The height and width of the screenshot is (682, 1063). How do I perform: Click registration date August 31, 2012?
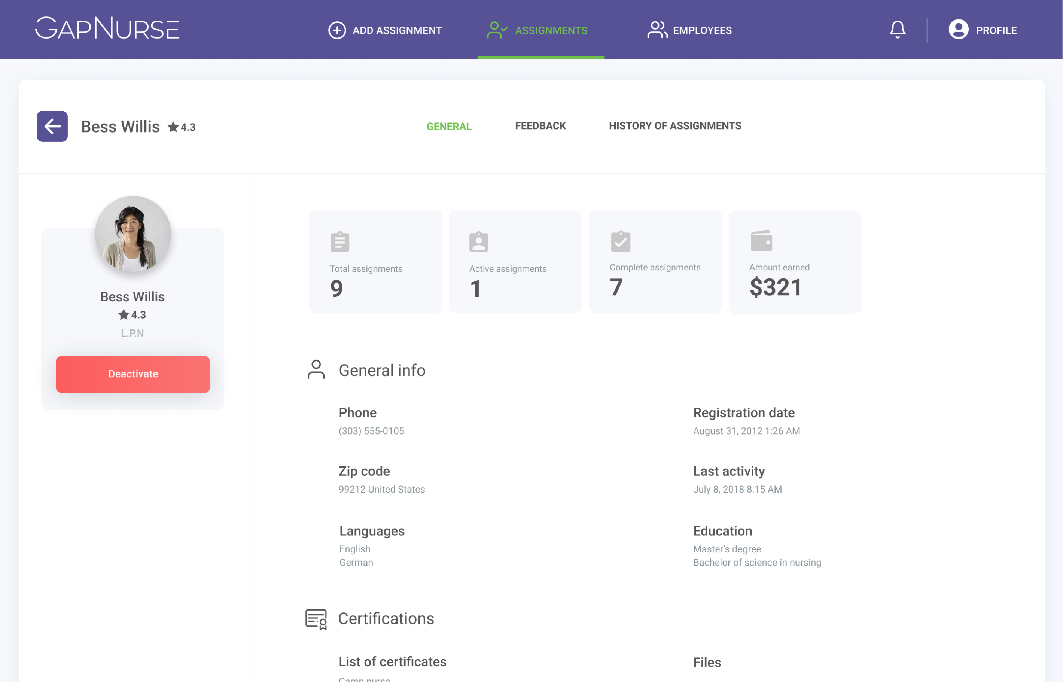click(x=746, y=431)
